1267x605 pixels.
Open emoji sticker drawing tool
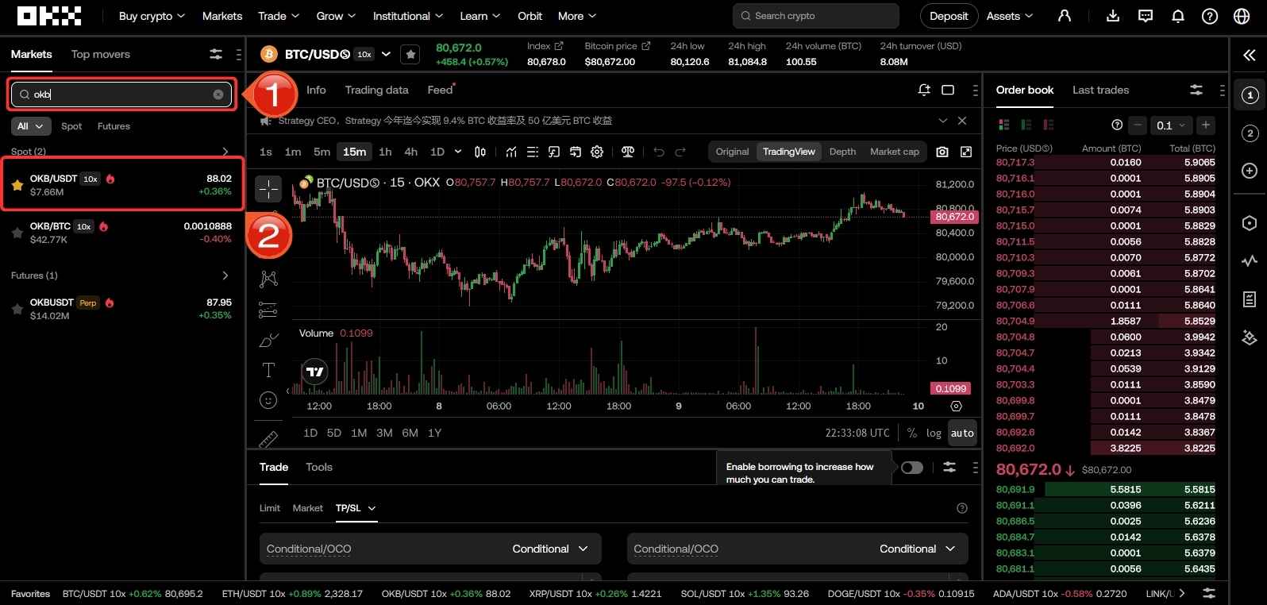268,400
